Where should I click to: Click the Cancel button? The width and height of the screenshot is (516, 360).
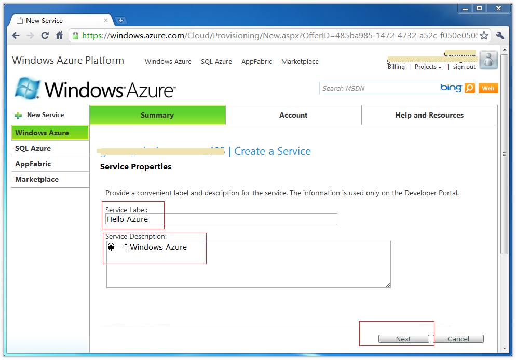458,339
